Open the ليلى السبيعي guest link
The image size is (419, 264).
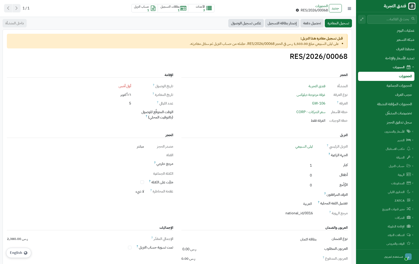[304, 147]
